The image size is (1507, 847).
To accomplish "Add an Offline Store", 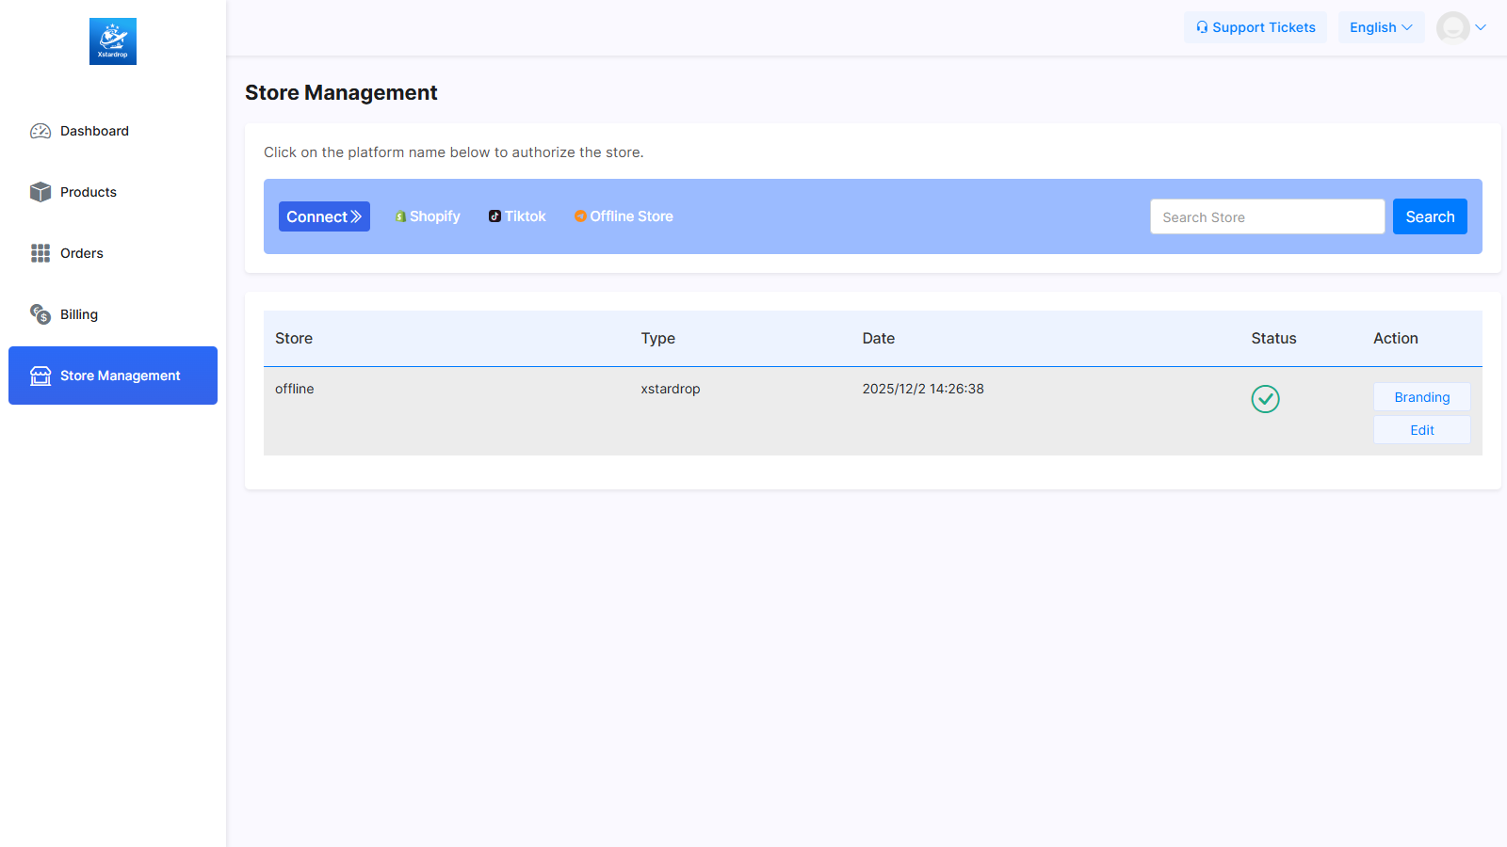I will [x=624, y=216].
